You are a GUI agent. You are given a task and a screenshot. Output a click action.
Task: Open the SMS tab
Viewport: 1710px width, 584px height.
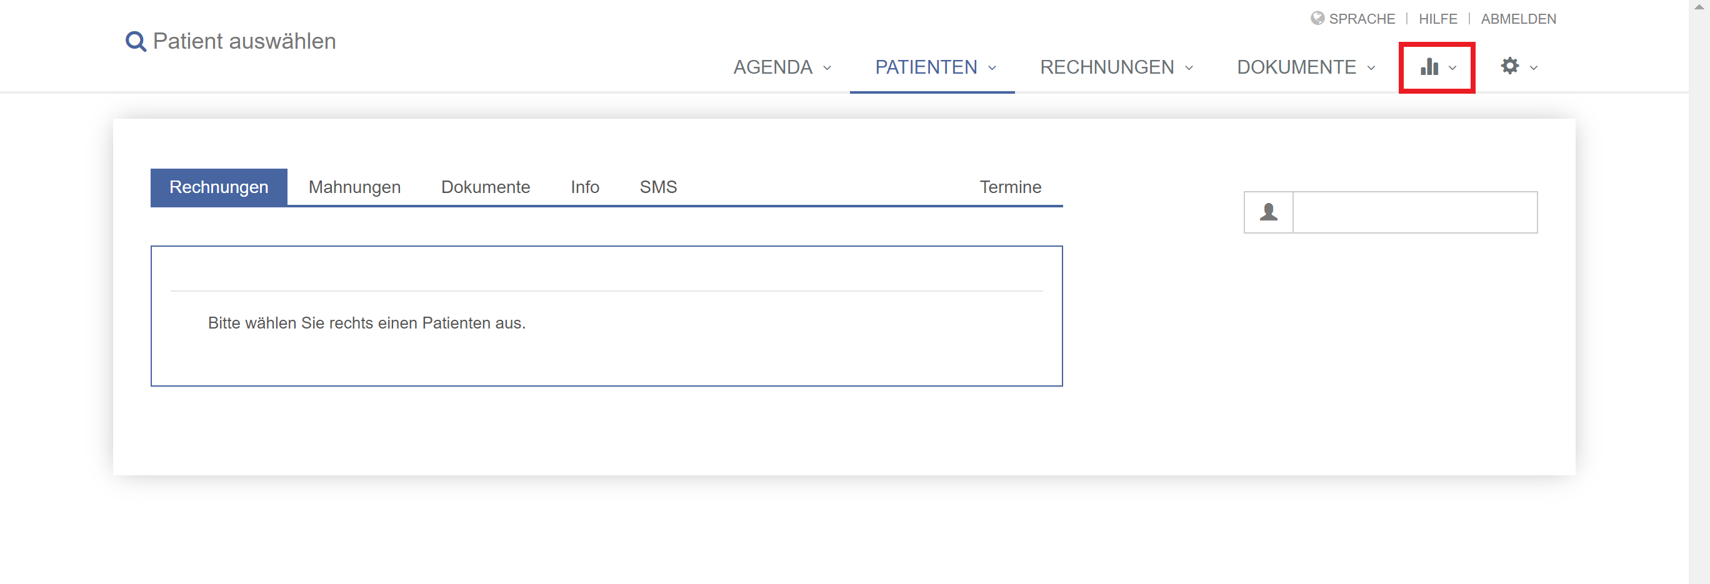[658, 187]
